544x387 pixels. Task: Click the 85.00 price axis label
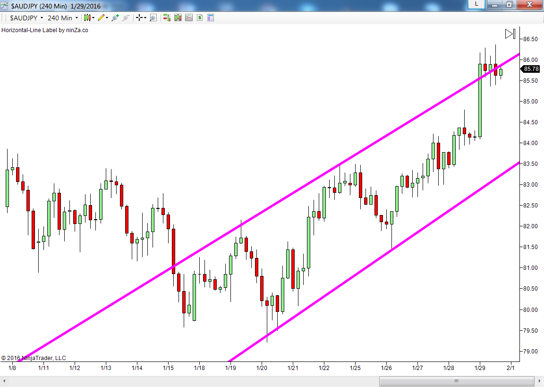coord(530,101)
